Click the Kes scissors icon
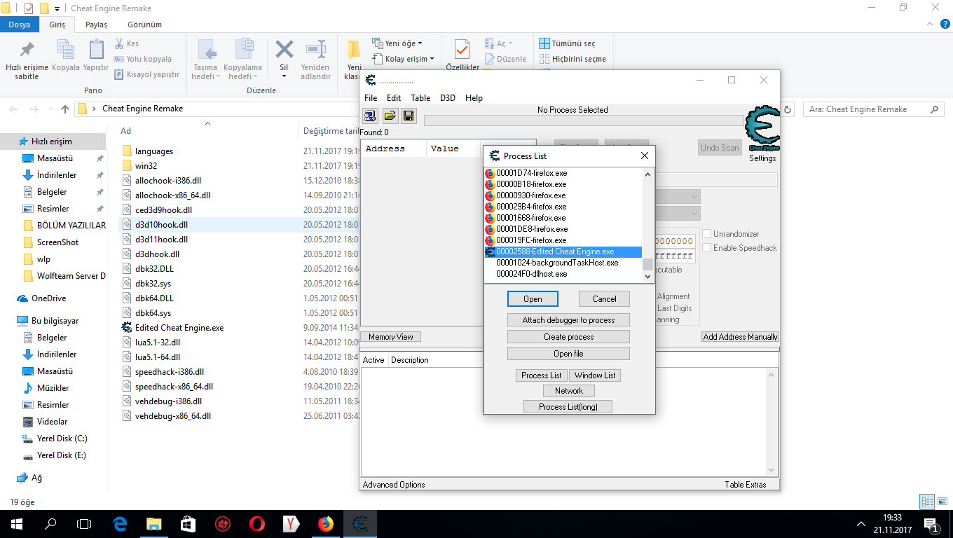This screenshot has width=953, height=538. (119, 43)
